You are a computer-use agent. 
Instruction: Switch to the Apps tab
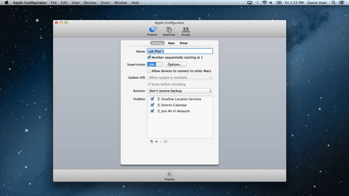[171, 43]
